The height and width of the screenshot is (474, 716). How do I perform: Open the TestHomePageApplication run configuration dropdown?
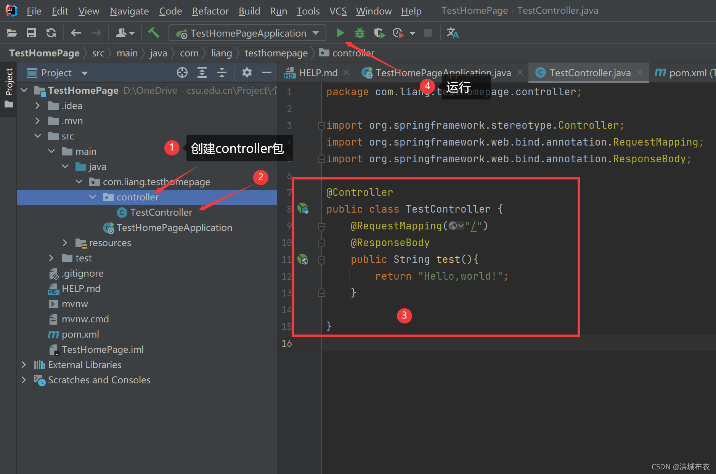tap(247, 33)
